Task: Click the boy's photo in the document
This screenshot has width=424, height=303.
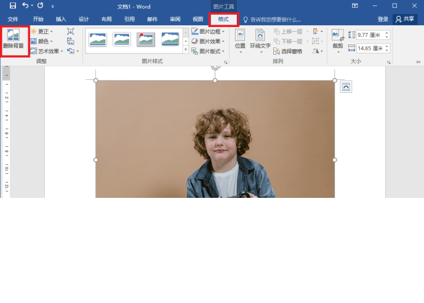Action: pyautogui.click(x=215, y=139)
